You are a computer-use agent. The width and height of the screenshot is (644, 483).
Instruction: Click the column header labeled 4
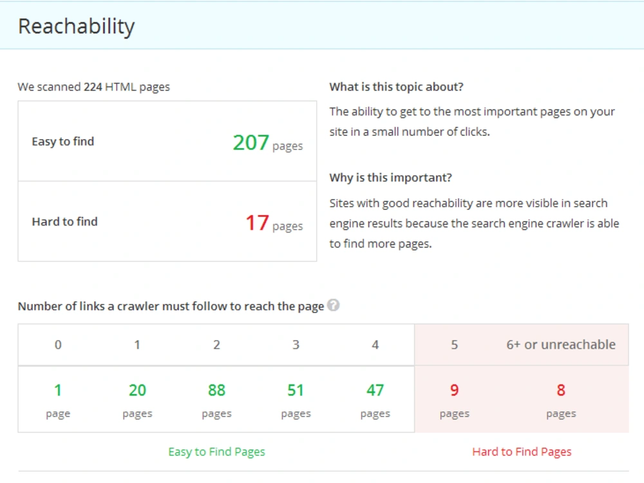point(375,345)
